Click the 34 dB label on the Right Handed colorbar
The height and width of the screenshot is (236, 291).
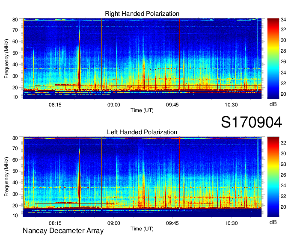click(283, 20)
